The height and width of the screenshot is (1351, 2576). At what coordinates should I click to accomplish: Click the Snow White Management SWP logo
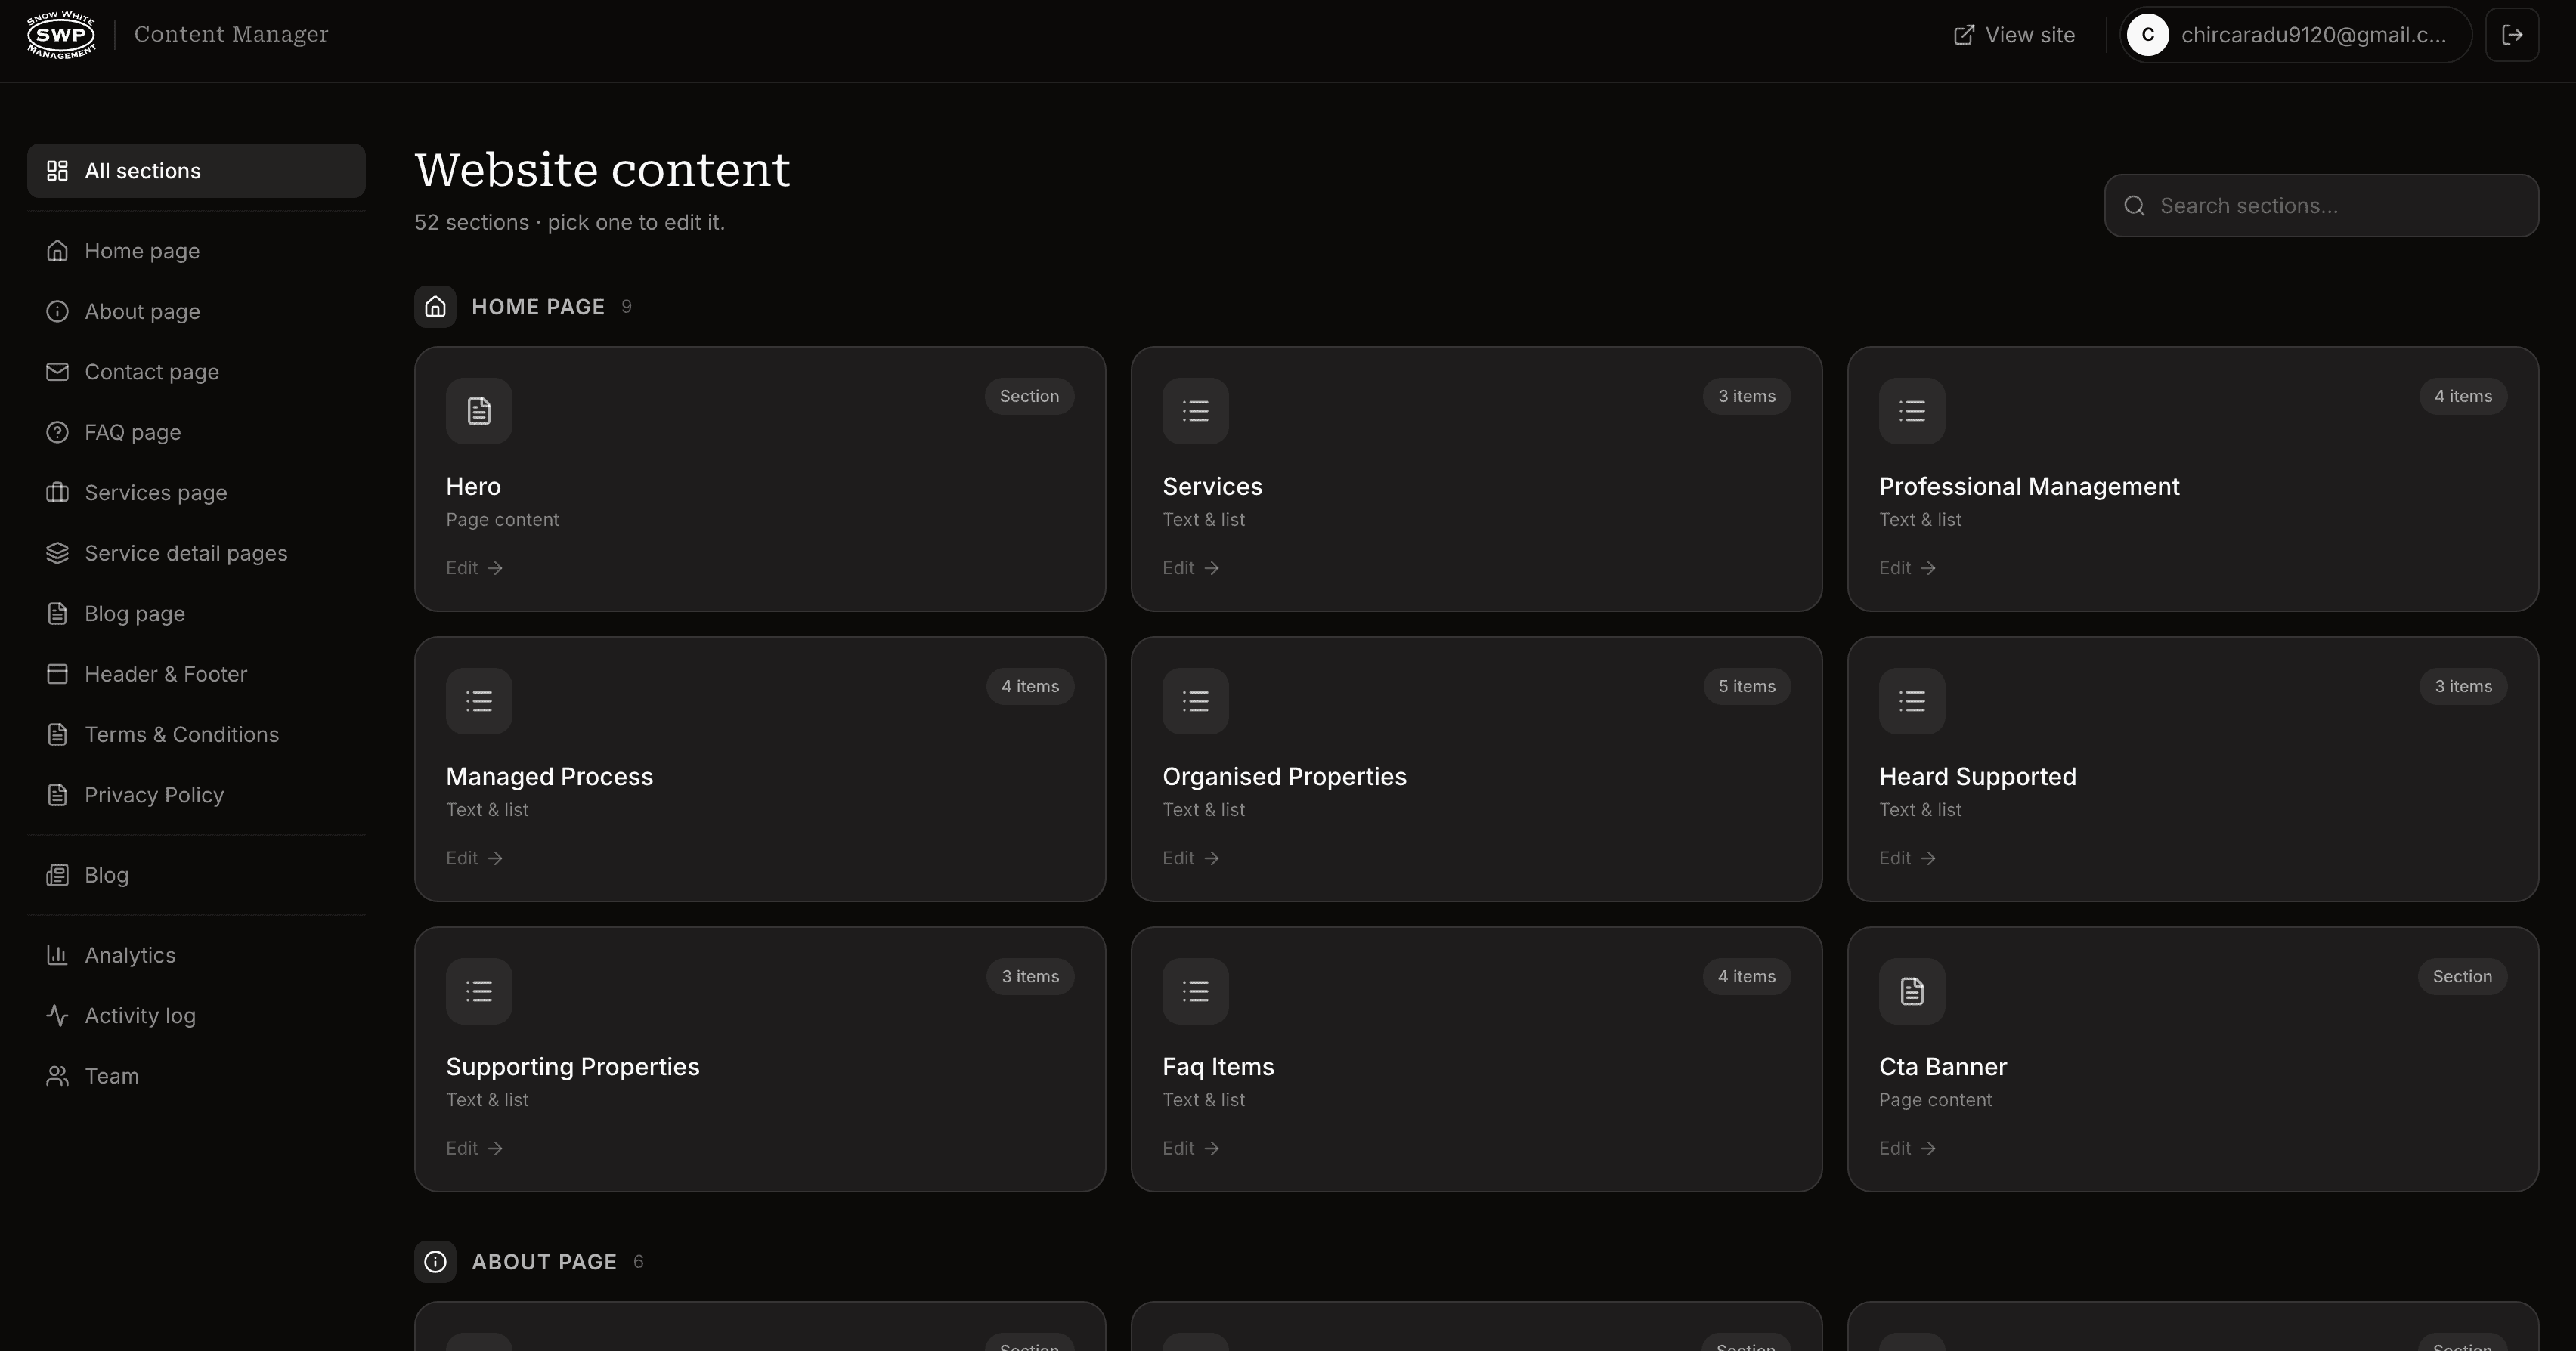click(61, 35)
